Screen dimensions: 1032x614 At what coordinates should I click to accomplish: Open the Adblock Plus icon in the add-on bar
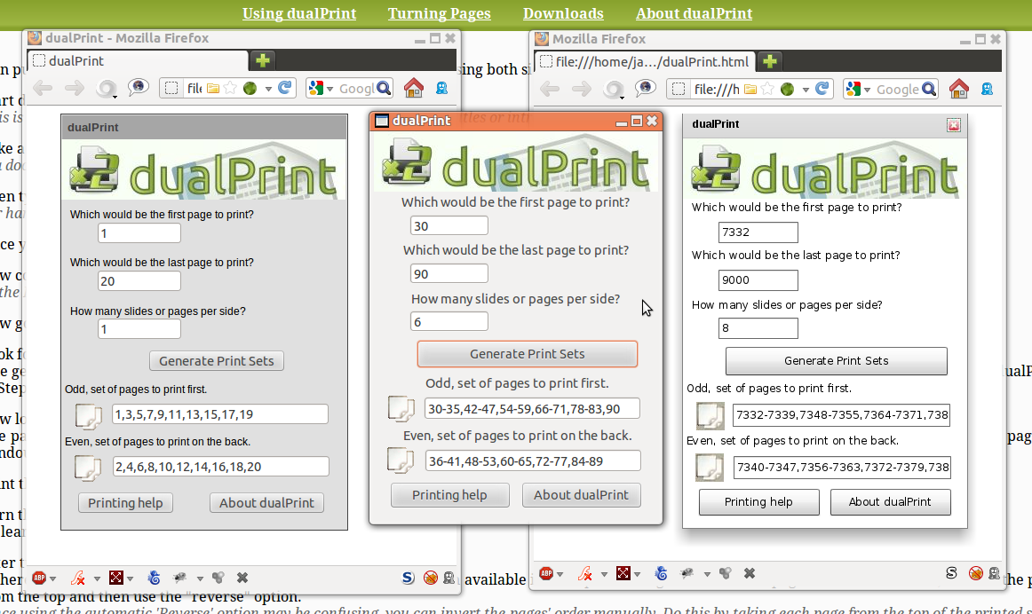(x=39, y=578)
